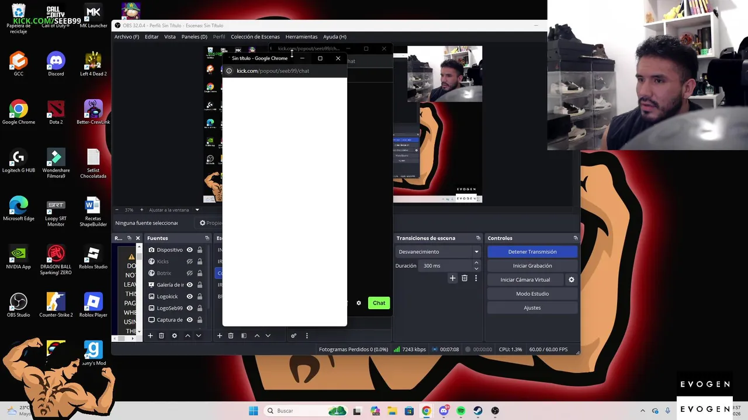This screenshot has height=420, width=748.
Task: Open OBS Studio desktop shortcut
Action: pyautogui.click(x=19, y=305)
